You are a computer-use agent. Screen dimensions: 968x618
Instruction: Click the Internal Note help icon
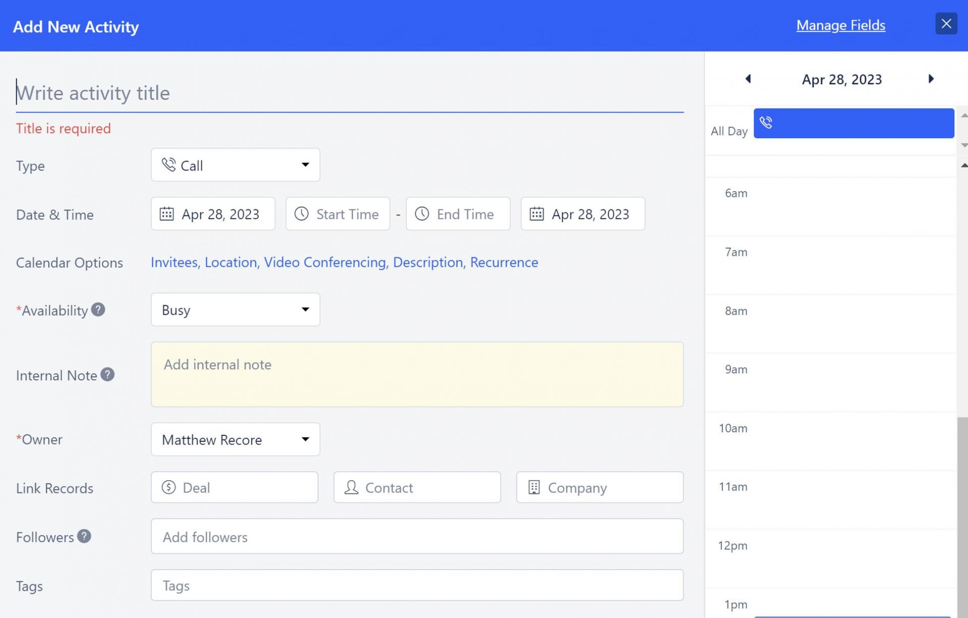click(107, 374)
